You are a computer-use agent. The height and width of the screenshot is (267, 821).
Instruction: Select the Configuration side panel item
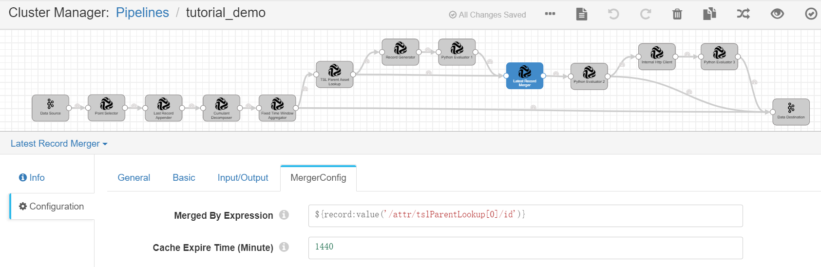pos(52,207)
